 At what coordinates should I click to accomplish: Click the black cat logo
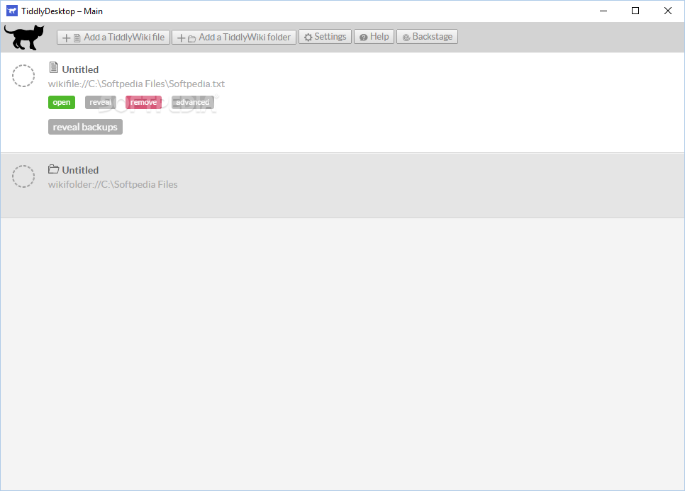[24, 37]
